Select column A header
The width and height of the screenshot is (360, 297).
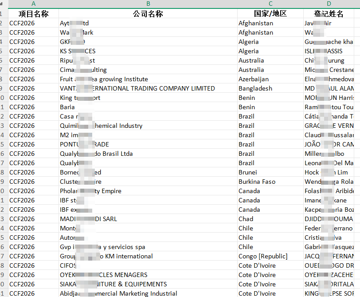33,4
